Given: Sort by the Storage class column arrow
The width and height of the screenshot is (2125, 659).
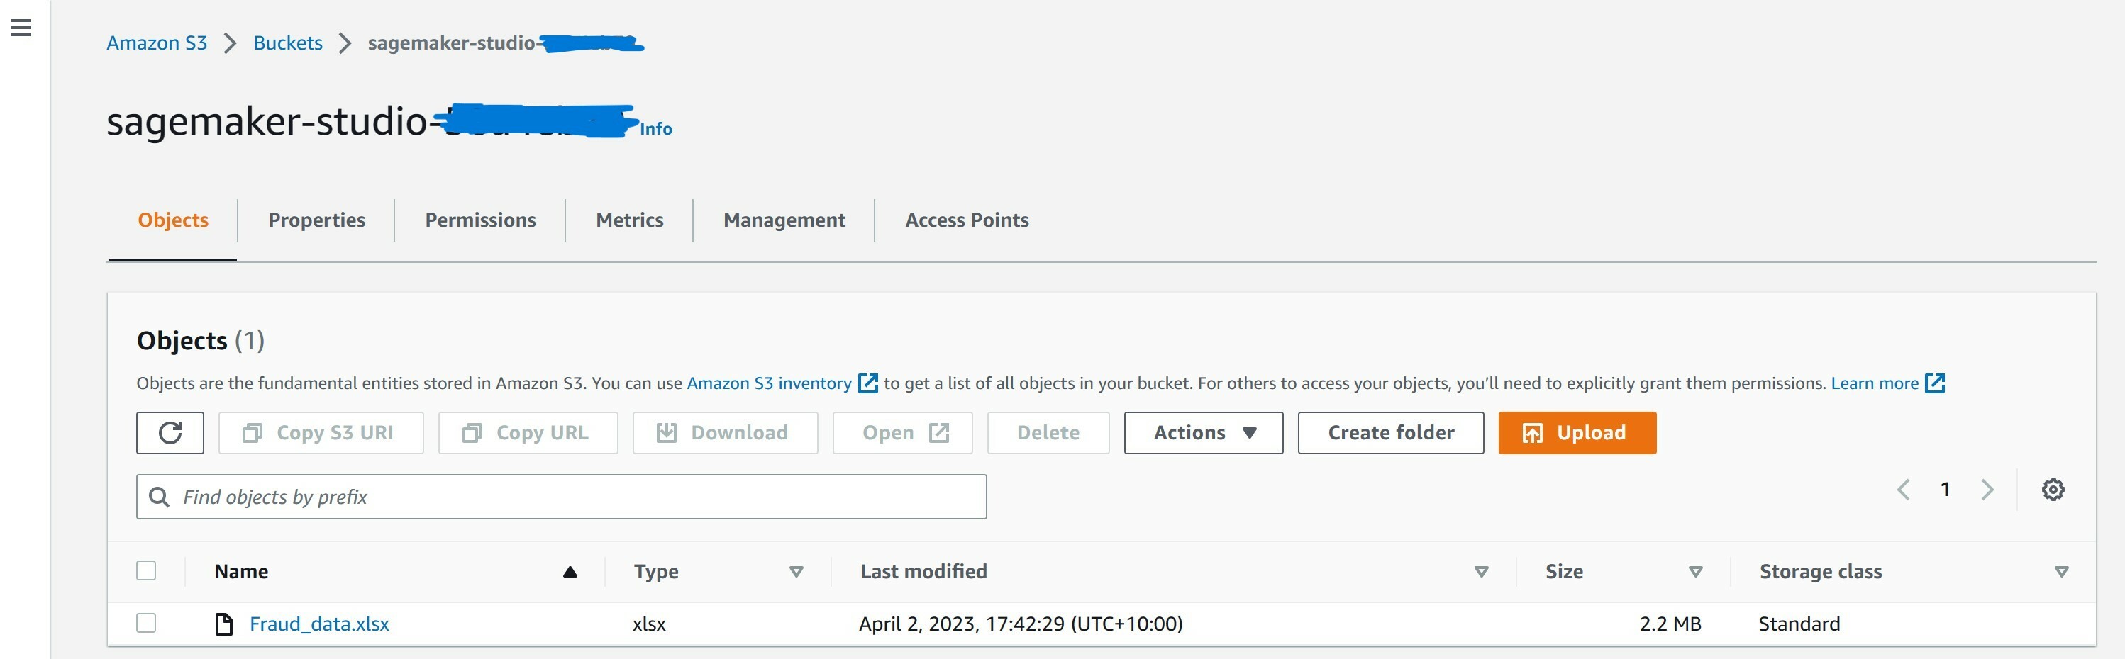Looking at the screenshot, I should (x=2060, y=572).
